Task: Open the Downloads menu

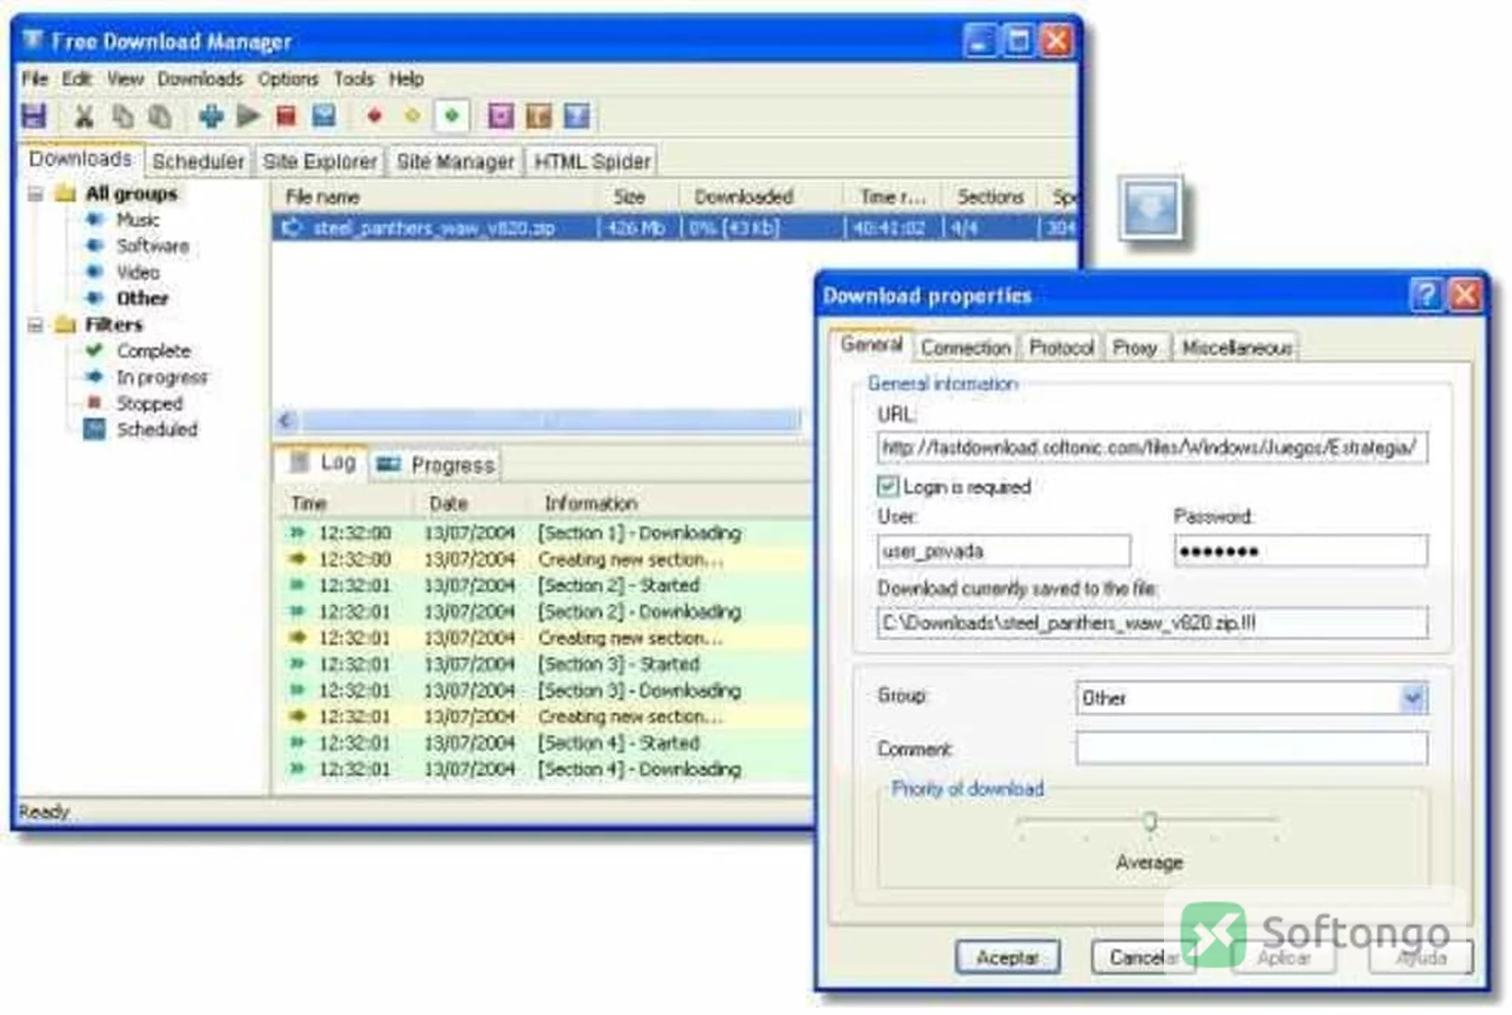Action: (x=200, y=80)
